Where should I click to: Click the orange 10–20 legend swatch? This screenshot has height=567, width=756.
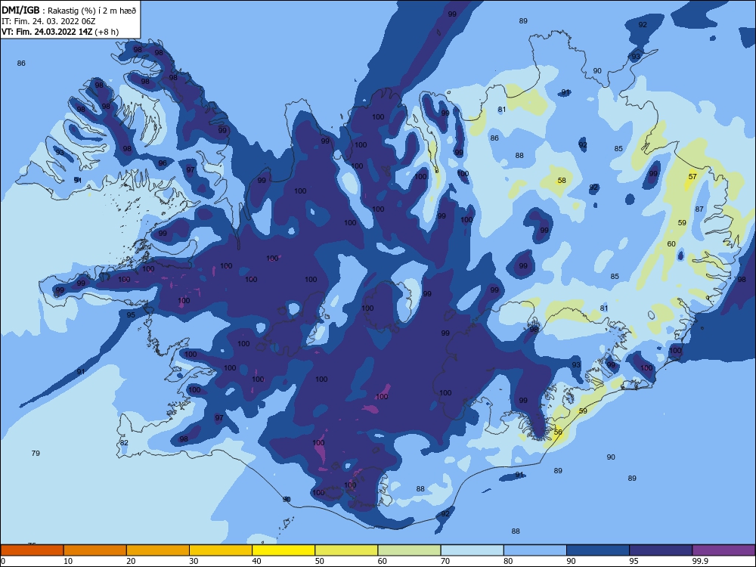(95, 550)
